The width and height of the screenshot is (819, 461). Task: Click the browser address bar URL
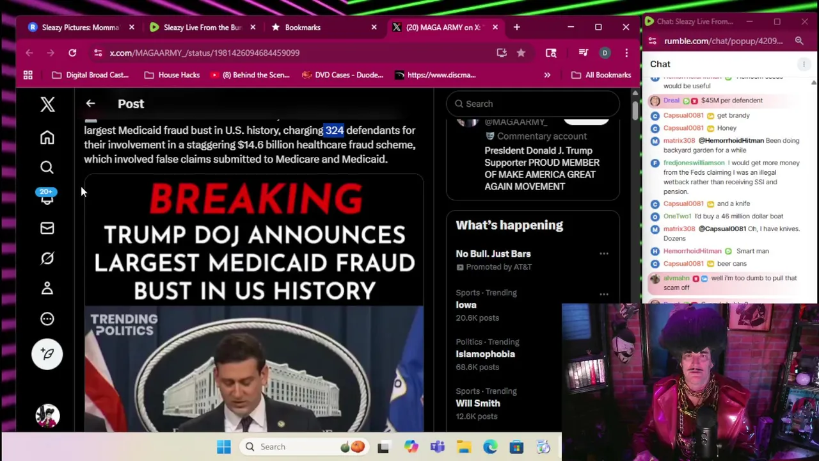[204, 53]
